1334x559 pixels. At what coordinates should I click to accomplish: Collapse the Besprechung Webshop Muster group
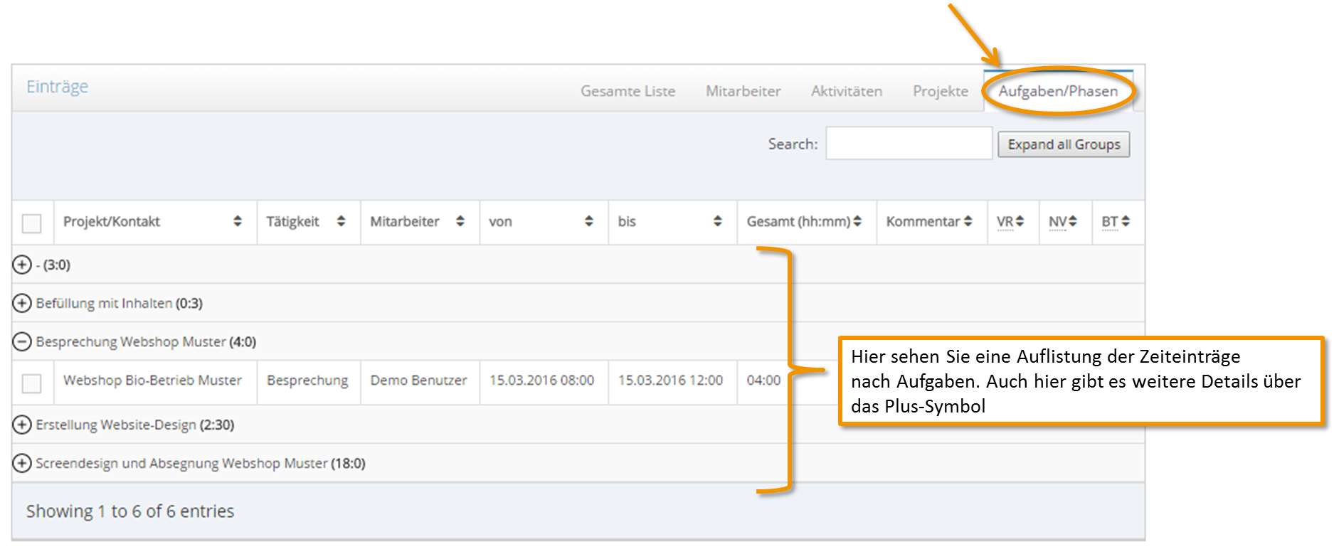click(23, 341)
